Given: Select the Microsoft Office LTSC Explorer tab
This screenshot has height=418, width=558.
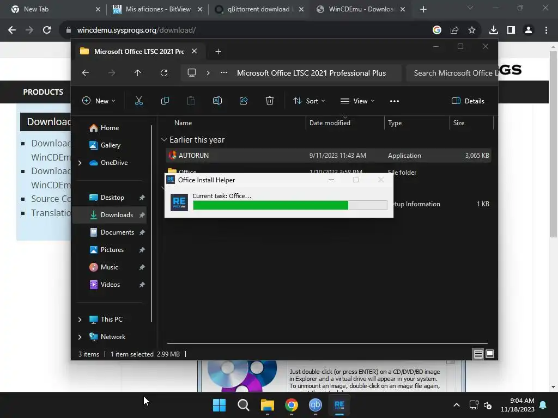Looking at the screenshot, I should click(x=139, y=52).
